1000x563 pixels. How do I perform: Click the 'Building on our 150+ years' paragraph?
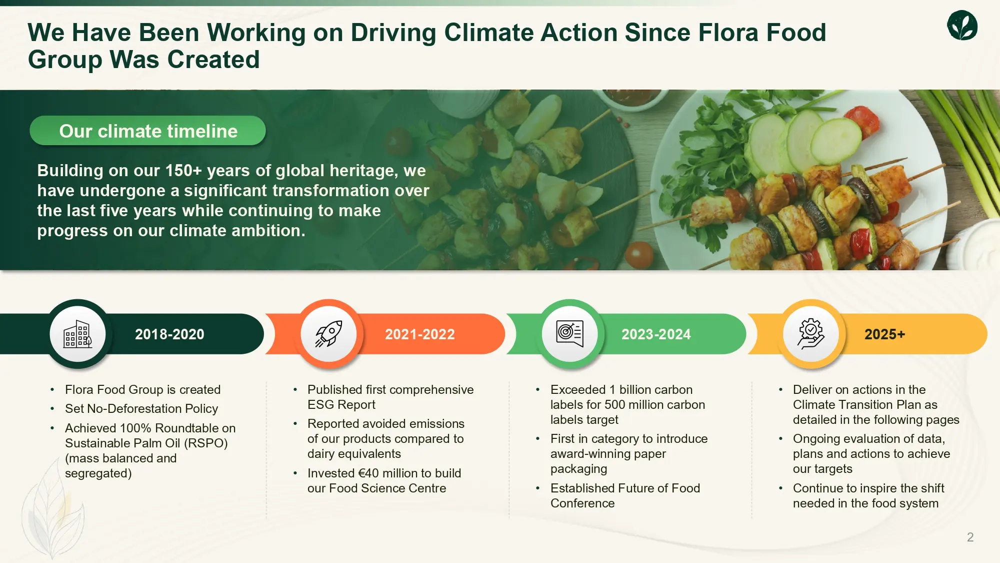(233, 200)
